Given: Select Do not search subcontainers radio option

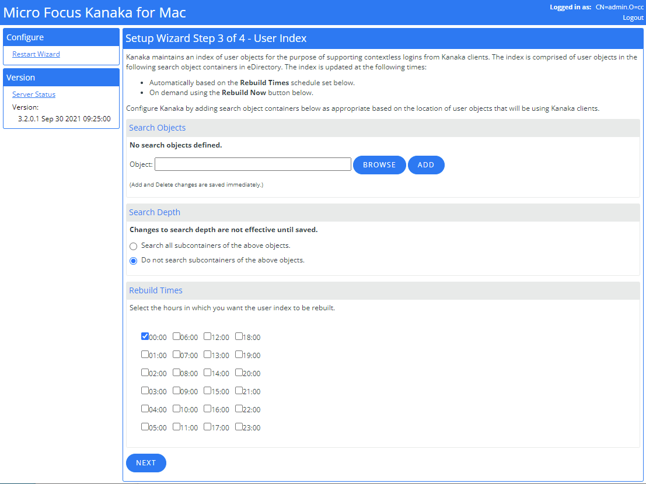Looking at the screenshot, I should (x=133, y=261).
